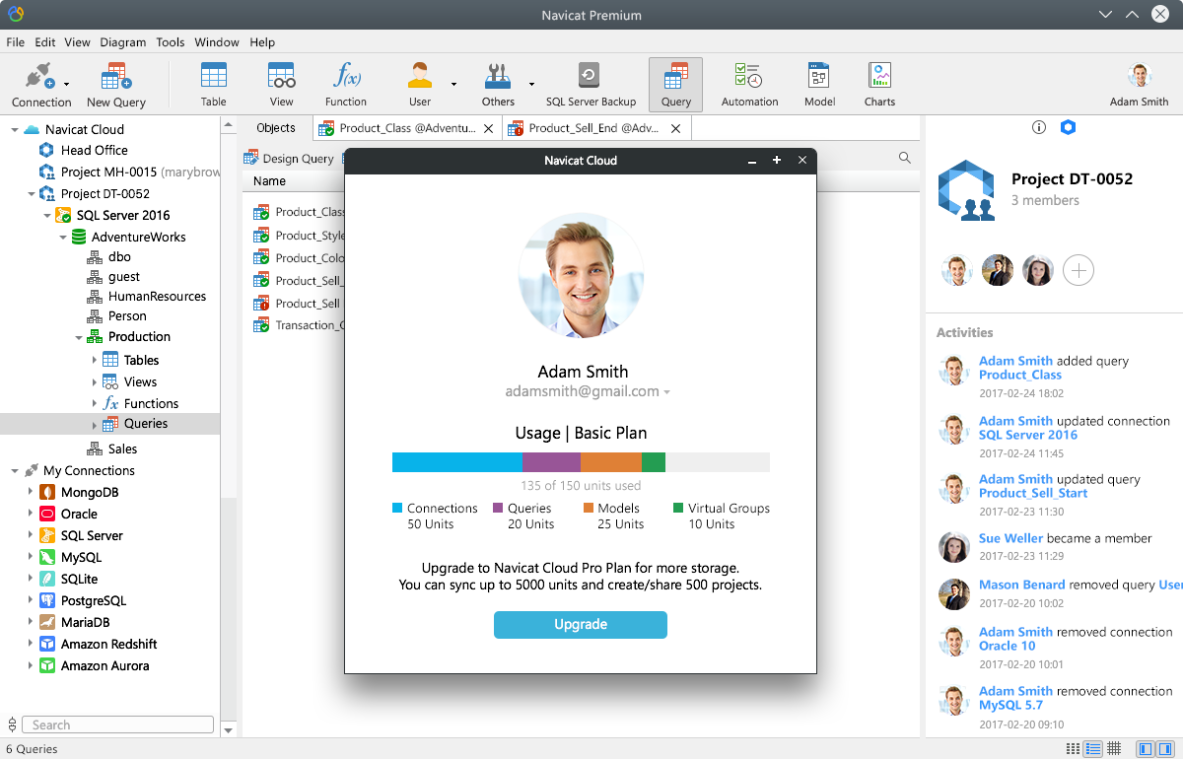Viewport: 1183px width, 759px height.
Task: Expand the MySQL connection node
Action: click(30, 557)
